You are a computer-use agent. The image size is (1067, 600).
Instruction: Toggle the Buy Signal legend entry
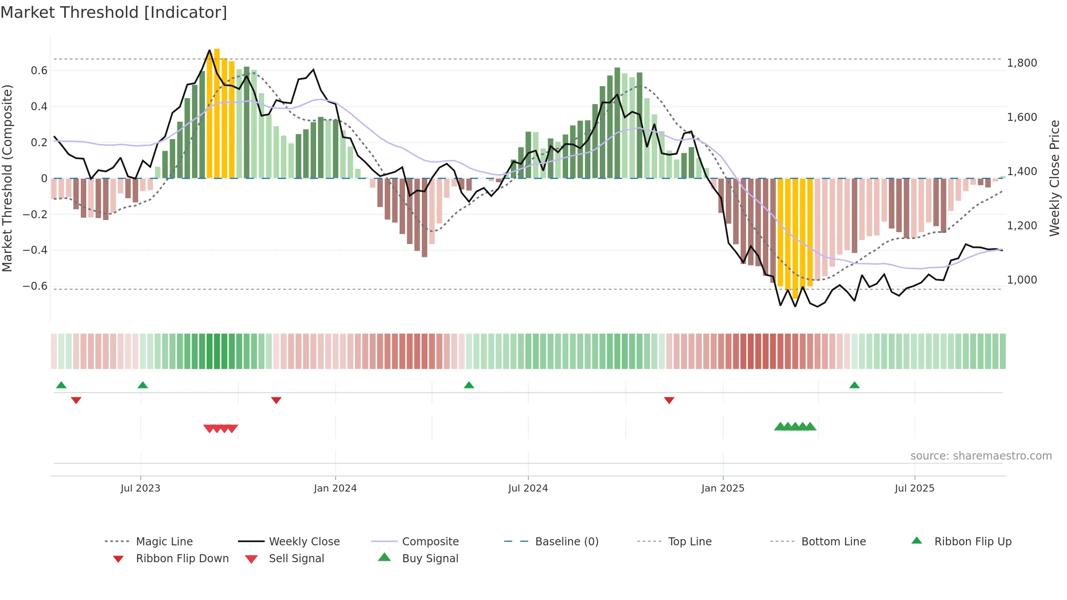[x=418, y=558]
